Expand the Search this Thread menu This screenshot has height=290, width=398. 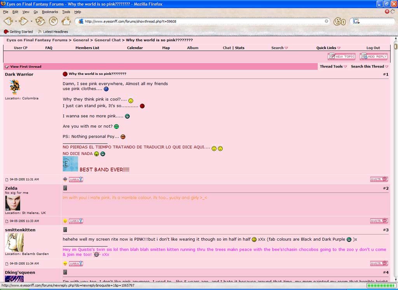click(x=369, y=66)
